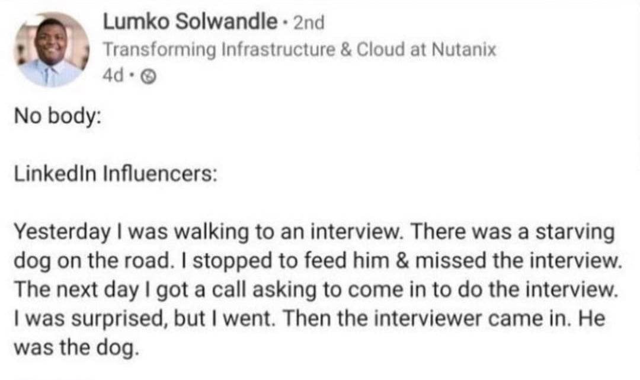This screenshot has width=640, height=380.
Task: Click the 2nd degree connection badge
Action: (309, 24)
